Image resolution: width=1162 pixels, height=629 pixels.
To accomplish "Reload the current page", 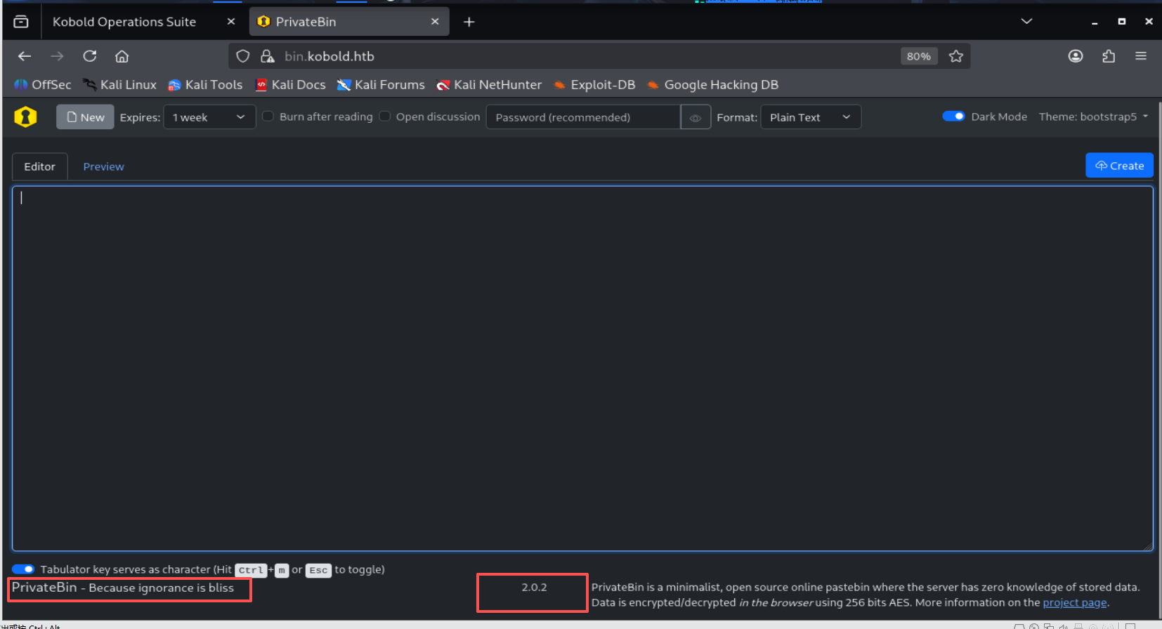I will 90,56.
